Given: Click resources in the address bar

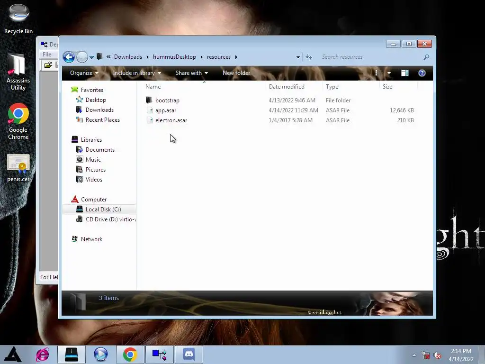Looking at the screenshot, I should pos(219,57).
